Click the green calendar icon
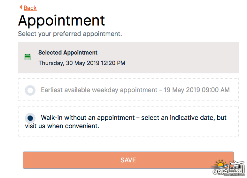This screenshot has height=178, width=247. (27, 57)
